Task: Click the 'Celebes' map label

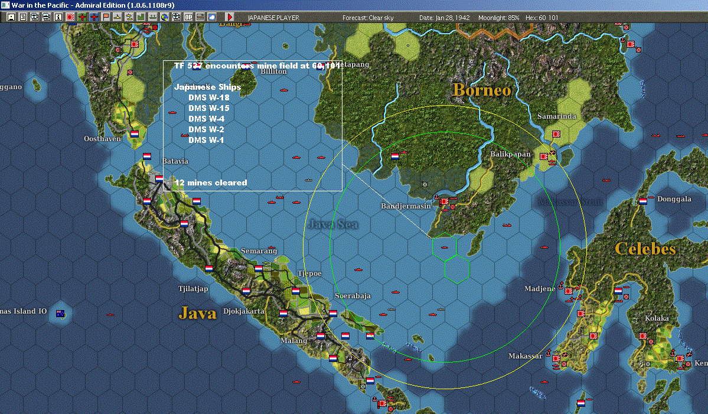Action: tap(645, 248)
